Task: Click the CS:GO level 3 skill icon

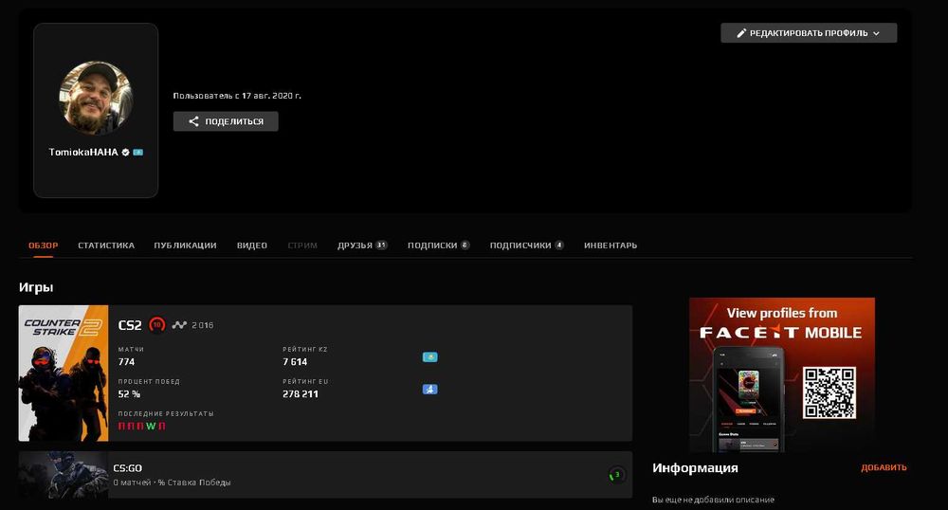Action: pos(616,475)
